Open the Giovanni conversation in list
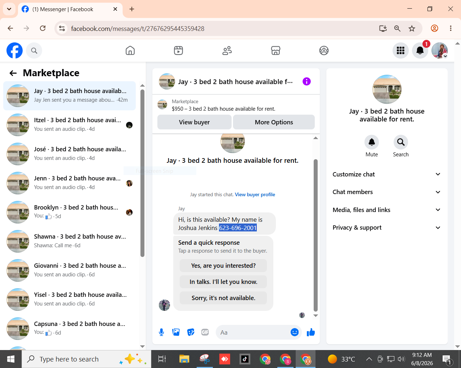The width and height of the screenshot is (461, 368). tap(70, 270)
